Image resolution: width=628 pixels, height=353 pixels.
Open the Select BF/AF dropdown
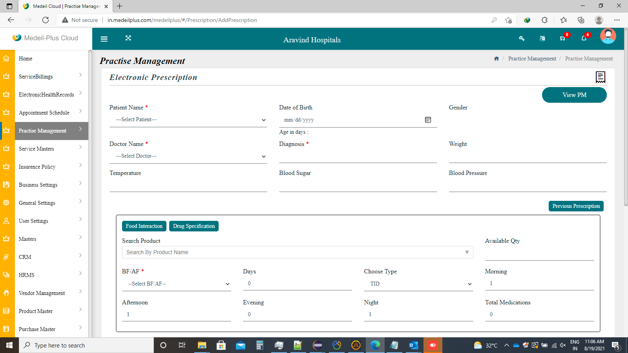pyautogui.click(x=176, y=283)
